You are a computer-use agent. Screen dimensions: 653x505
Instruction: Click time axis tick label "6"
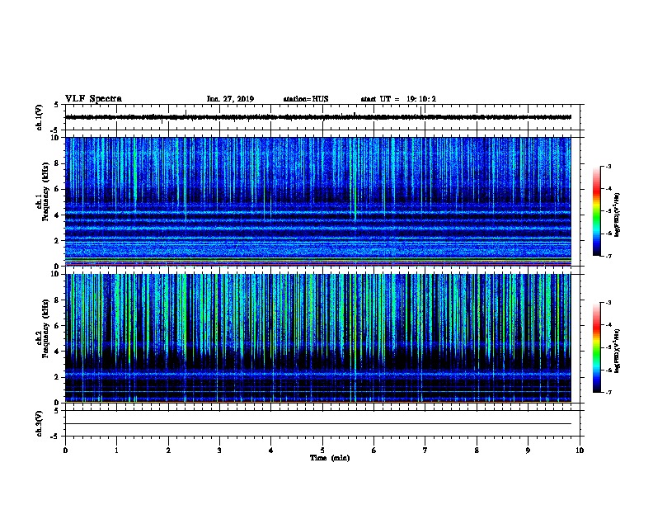pos(373,451)
